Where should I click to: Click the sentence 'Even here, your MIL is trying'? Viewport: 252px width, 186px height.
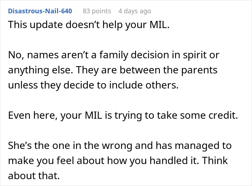pos(123,115)
